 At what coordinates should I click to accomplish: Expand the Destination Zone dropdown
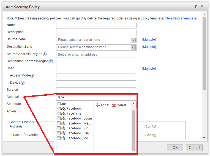coord(133,47)
